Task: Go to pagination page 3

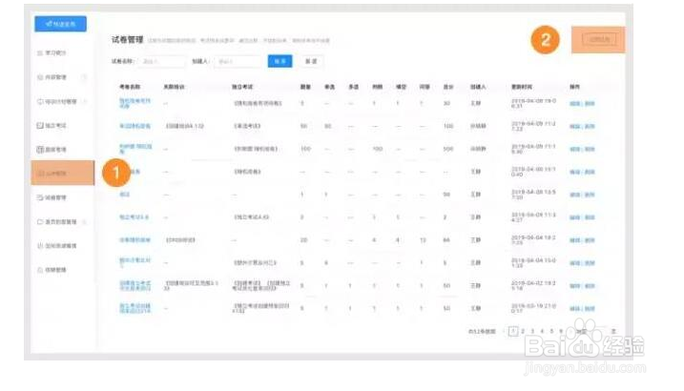Action: pos(532,331)
